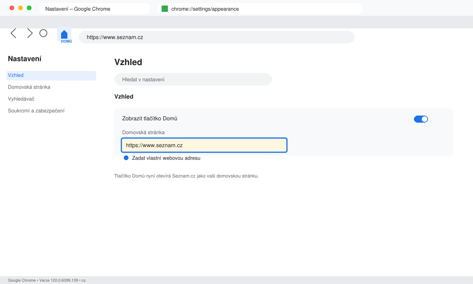Open Vzhled in the settings sidebar
The height and width of the screenshot is (284, 473).
51,75
